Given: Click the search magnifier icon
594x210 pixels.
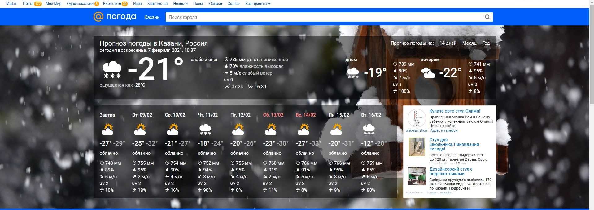Looking at the screenshot, I should pos(487,17).
